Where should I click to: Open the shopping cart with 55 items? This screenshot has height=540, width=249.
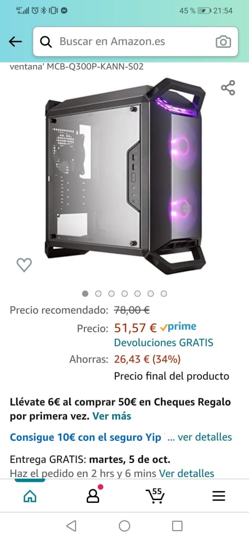155,495
